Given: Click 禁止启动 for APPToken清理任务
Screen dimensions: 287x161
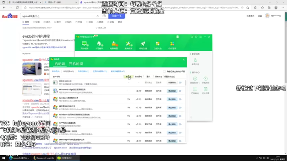Looking at the screenshot, I should click(x=172, y=124).
